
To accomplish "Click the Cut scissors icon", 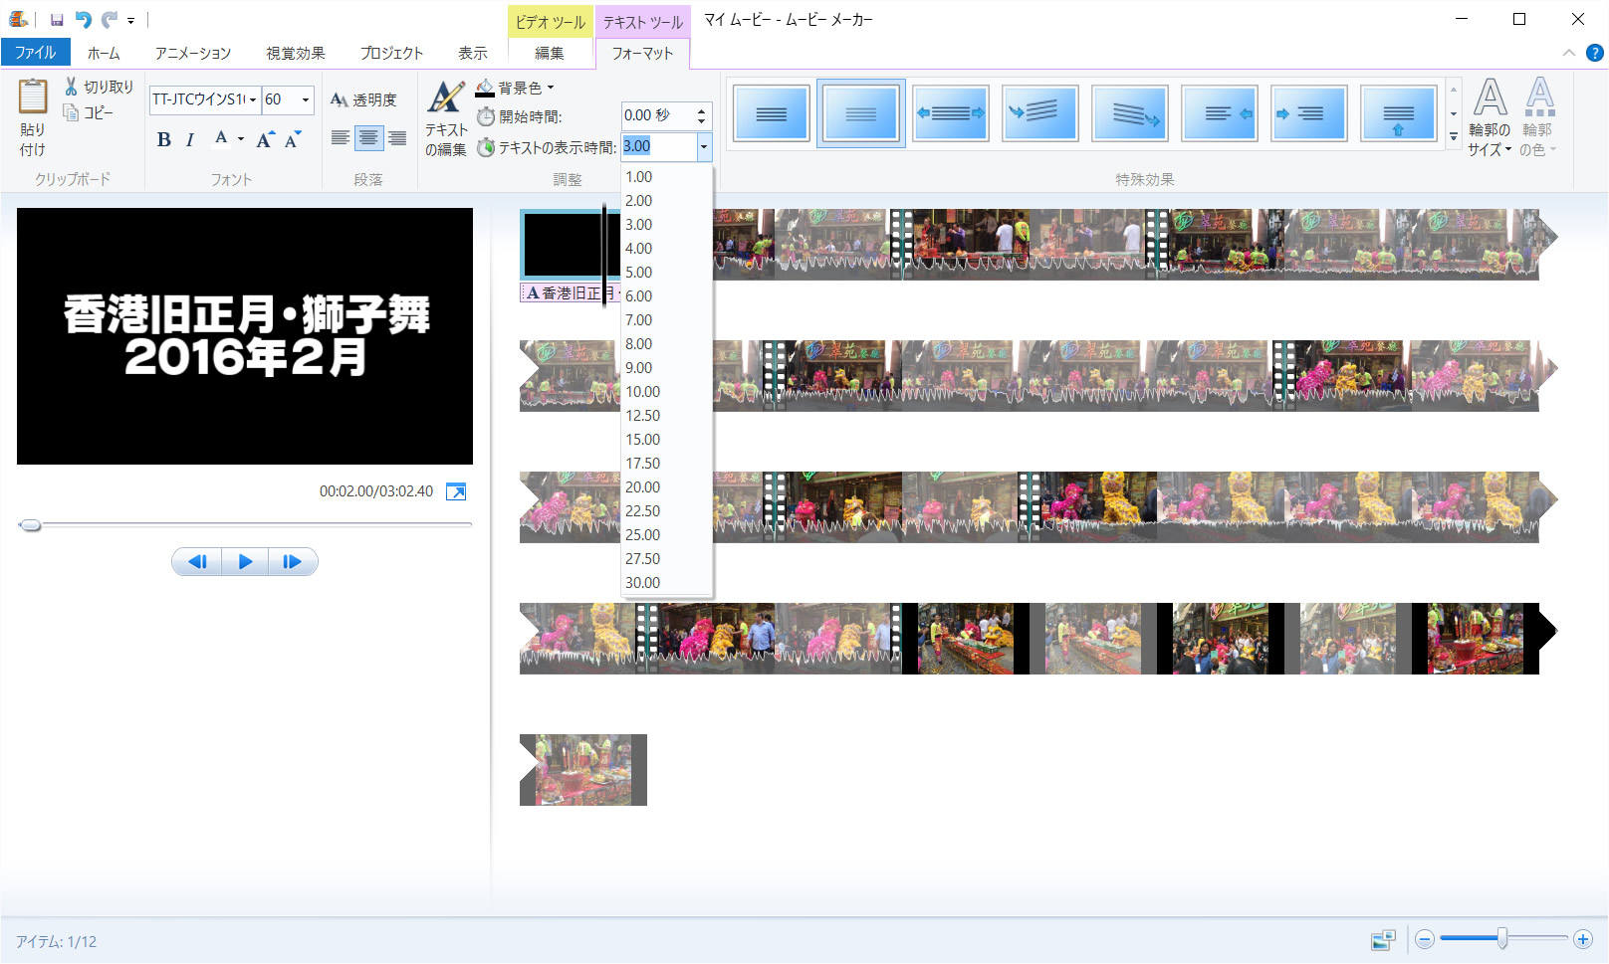I will coord(72,88).
